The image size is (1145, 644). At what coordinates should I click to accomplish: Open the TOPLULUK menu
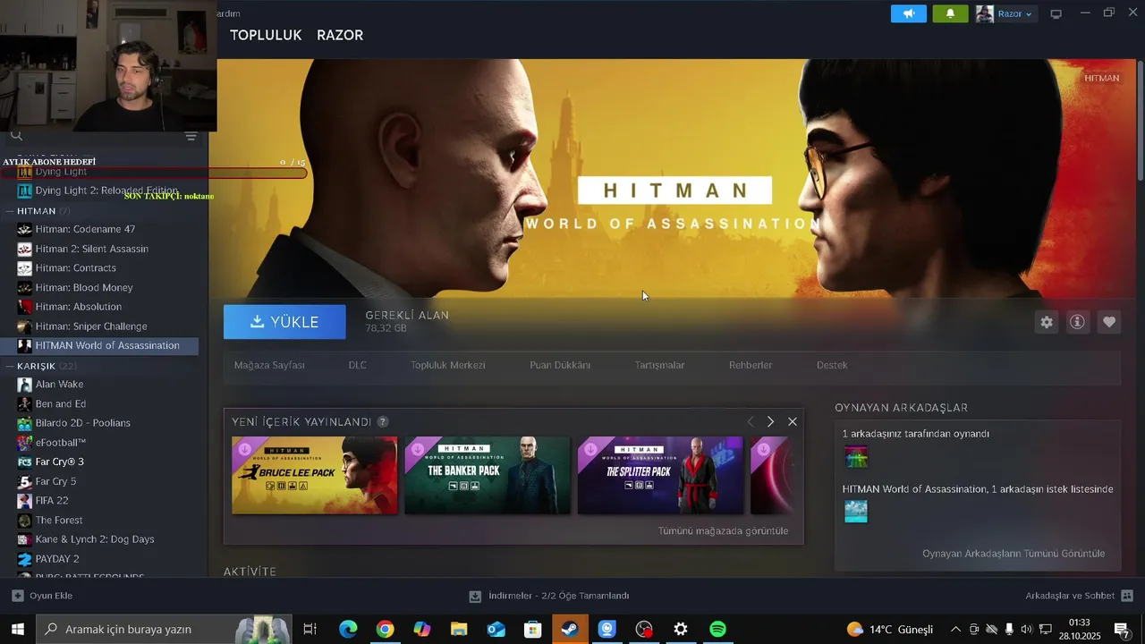tap(266, 35)
